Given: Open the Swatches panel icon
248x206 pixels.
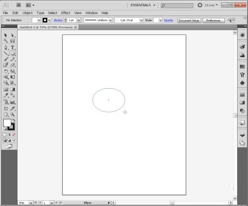Looking at the screenshot, I should pyautogui.click(x=242, y=67).
